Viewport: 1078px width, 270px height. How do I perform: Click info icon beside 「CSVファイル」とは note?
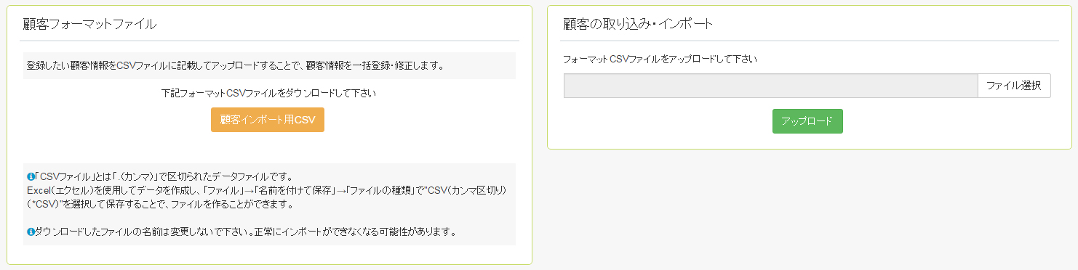click(31, 176)
